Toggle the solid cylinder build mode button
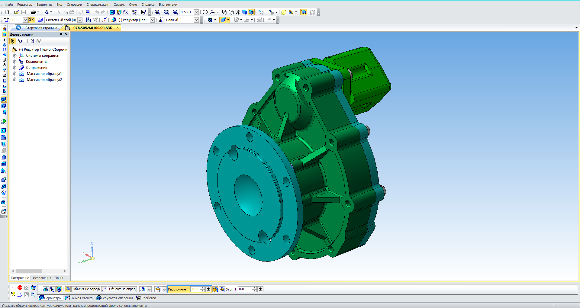 coord(59,289)
